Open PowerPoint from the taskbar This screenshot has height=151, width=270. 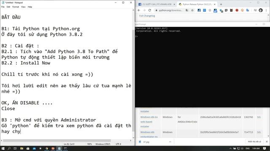coord(53,148)
